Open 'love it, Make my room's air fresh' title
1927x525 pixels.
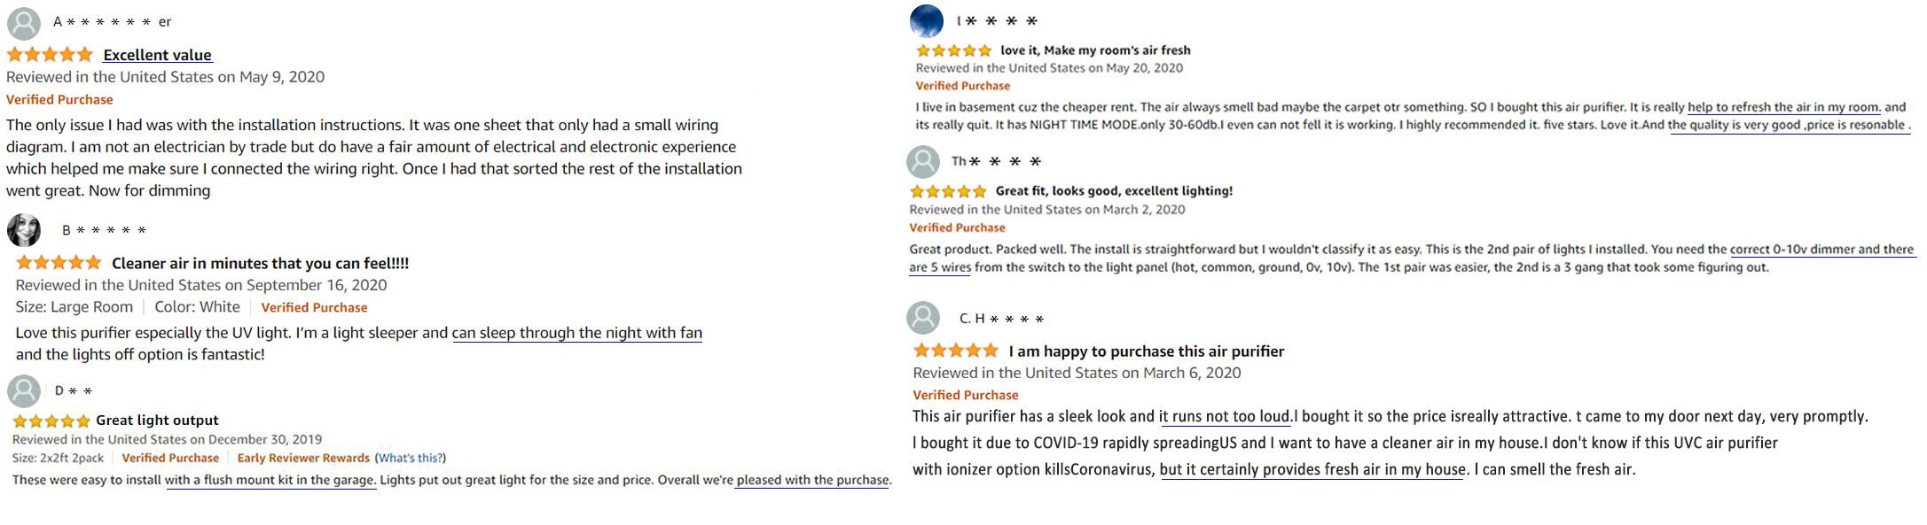1095,50
